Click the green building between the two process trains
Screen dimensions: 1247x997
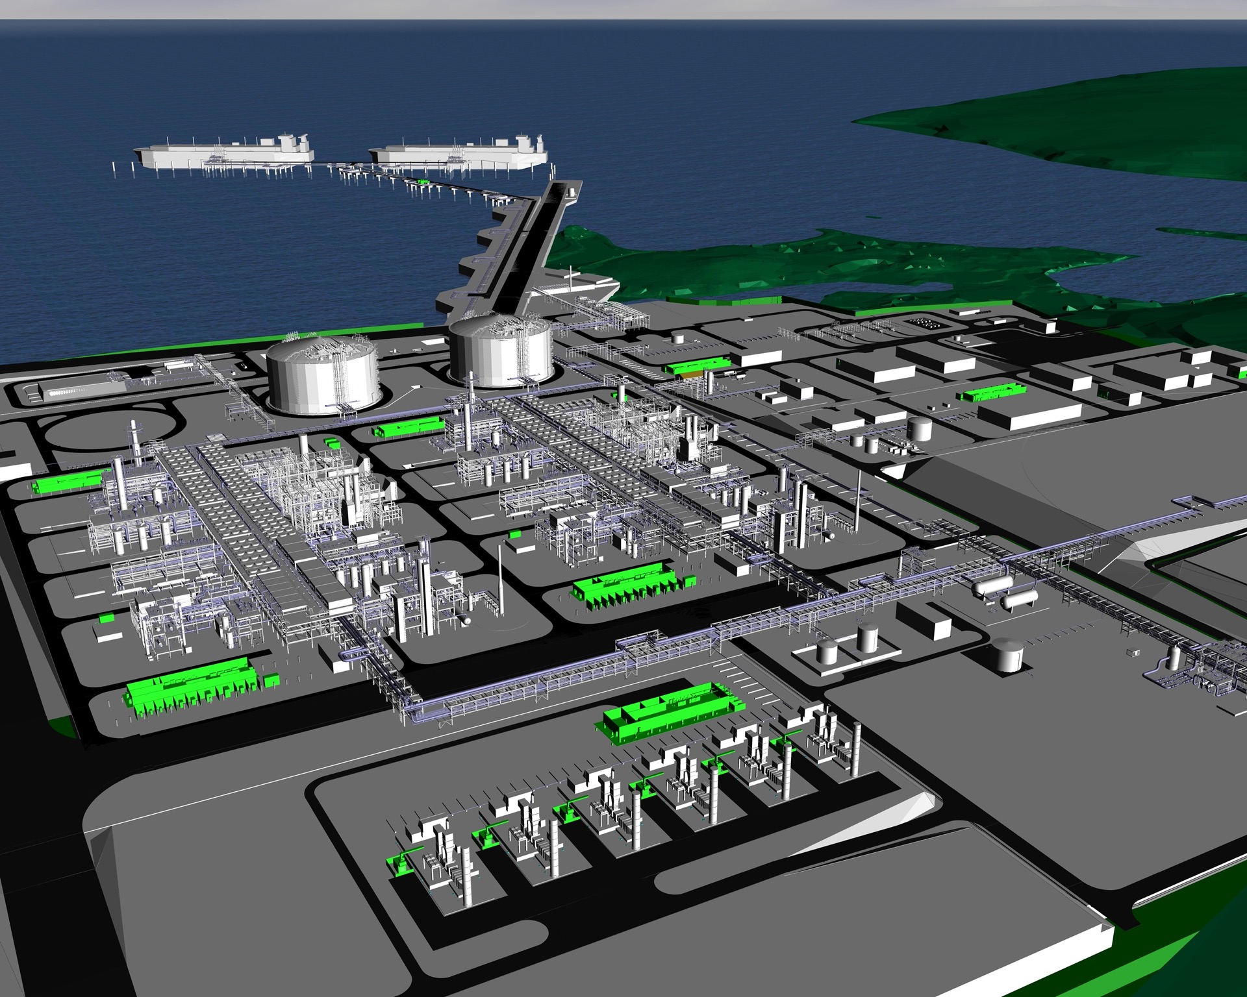click(x=409, y=428)
